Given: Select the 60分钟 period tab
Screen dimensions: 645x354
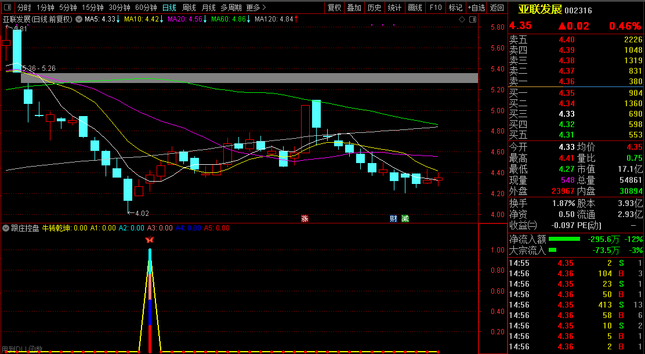Looking at the screenshot, I should 146,8.
